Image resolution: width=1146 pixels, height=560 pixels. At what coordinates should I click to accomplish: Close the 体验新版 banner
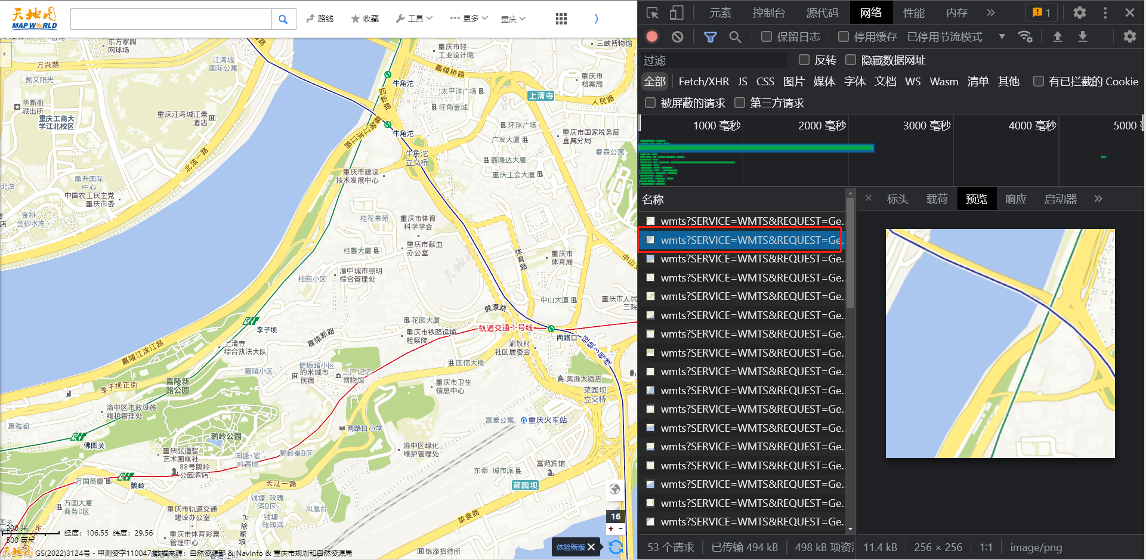(591, 547)
